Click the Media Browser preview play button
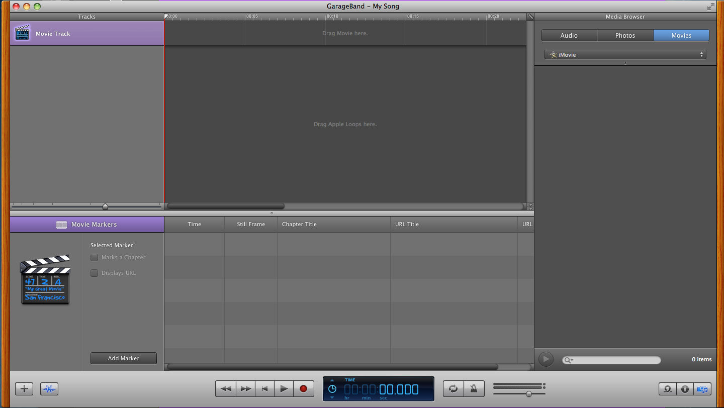Screen dimensions: 724x408 546,359
